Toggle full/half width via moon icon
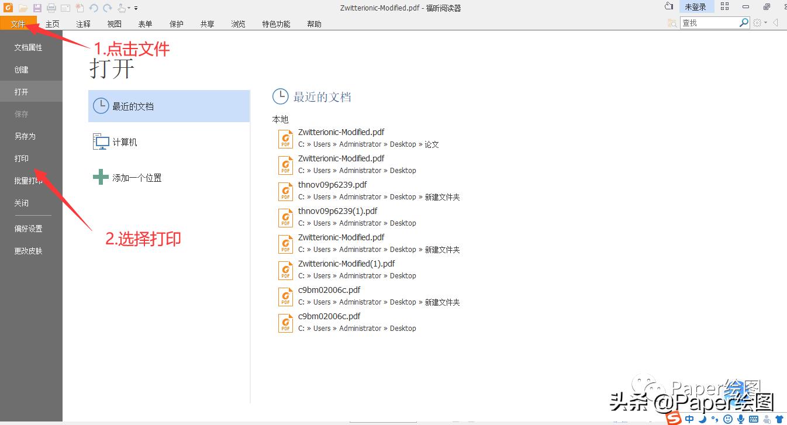The image size is (787, 425). point(703,420)
